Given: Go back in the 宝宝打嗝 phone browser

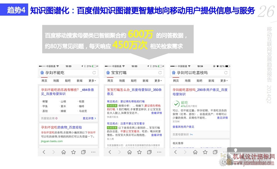Looking at the screenshot, I should tap(110, 152).
